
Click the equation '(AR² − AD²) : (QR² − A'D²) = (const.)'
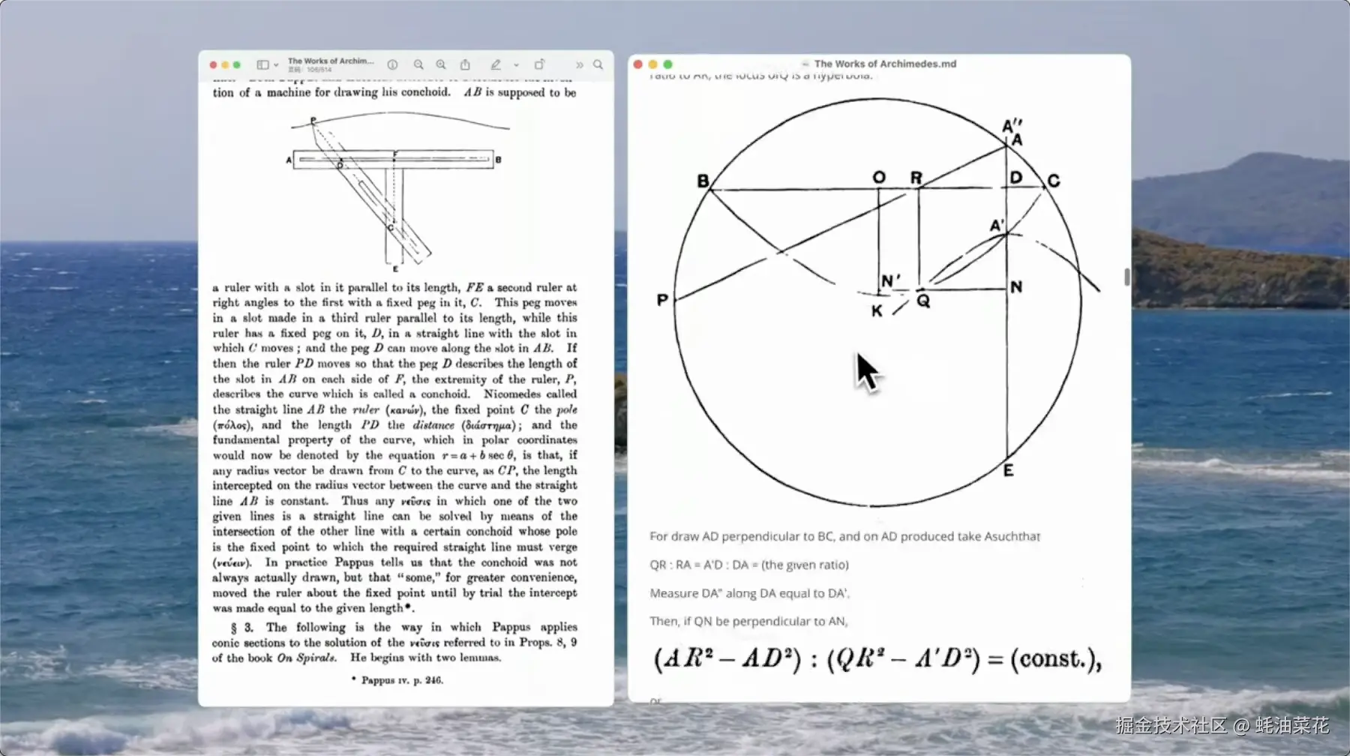(x=877, y=659)
